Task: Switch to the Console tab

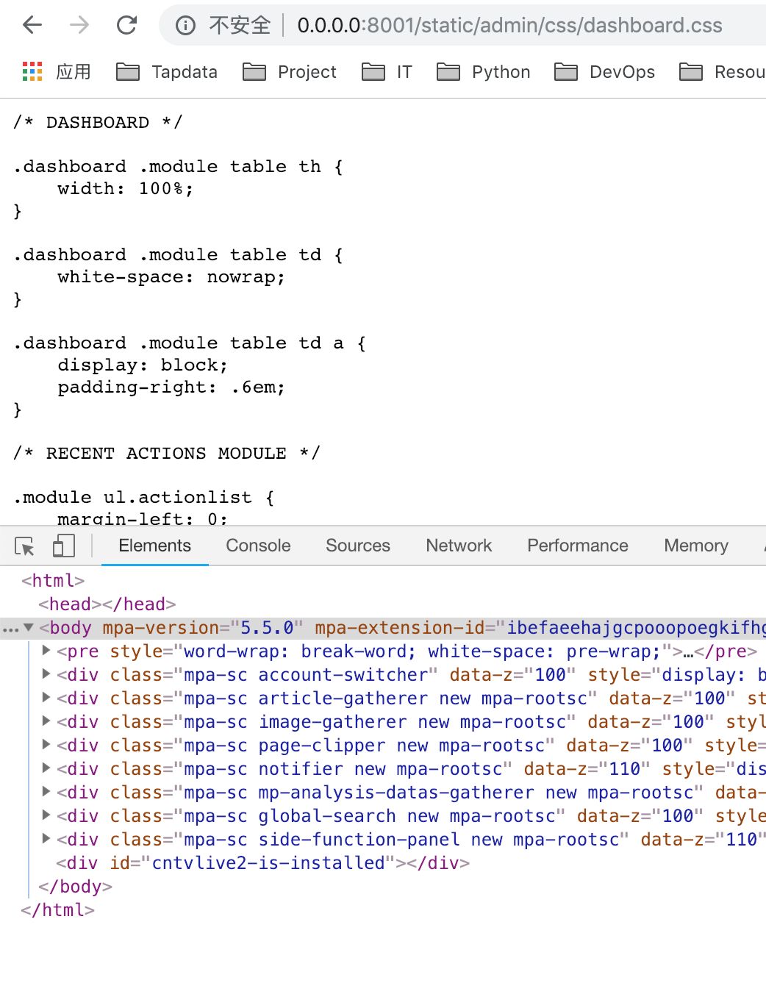Action: (258, 546)
